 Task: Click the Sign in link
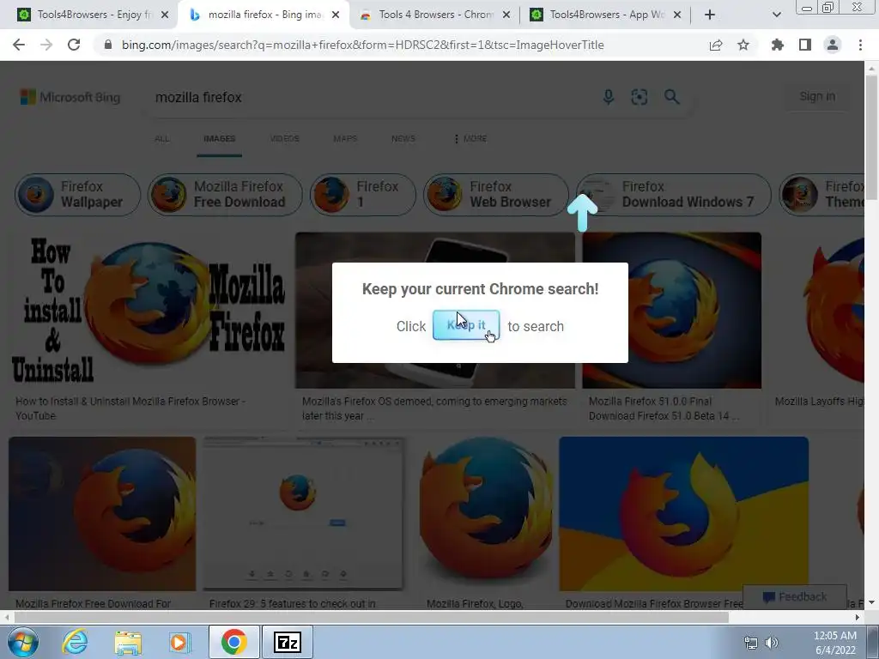817,96
